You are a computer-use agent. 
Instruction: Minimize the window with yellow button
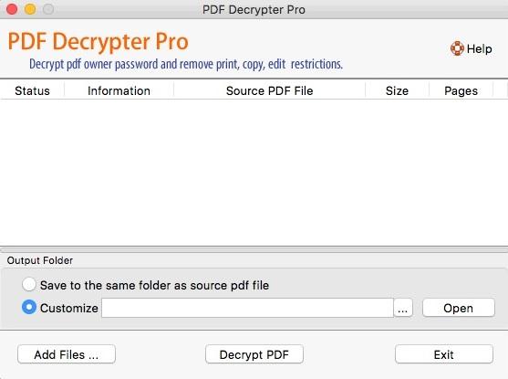tap(30, 9)
